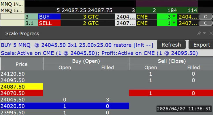The height and width of the screenshot is (115, 213).
Task: Select the red 24070.50 price cell
Action: pos(22,93)
